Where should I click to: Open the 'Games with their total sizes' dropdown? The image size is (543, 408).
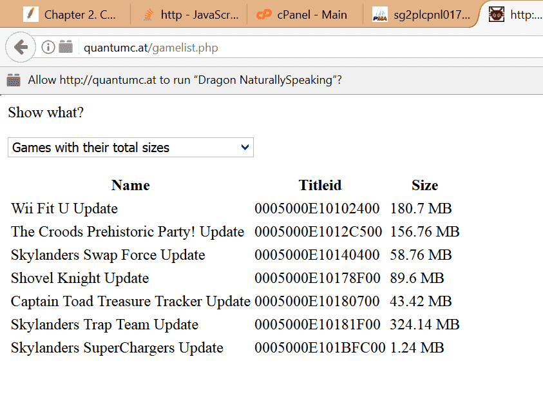[131, 148]
